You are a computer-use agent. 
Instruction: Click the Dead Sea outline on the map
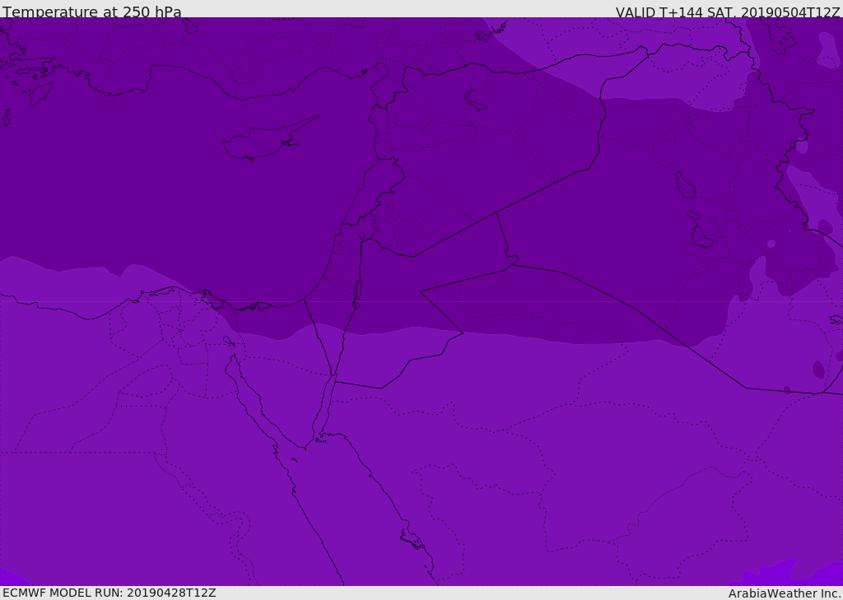pyautogui.click(x=357, y=294)
